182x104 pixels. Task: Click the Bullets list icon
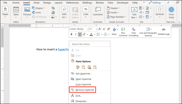click(x=98, y=34)
